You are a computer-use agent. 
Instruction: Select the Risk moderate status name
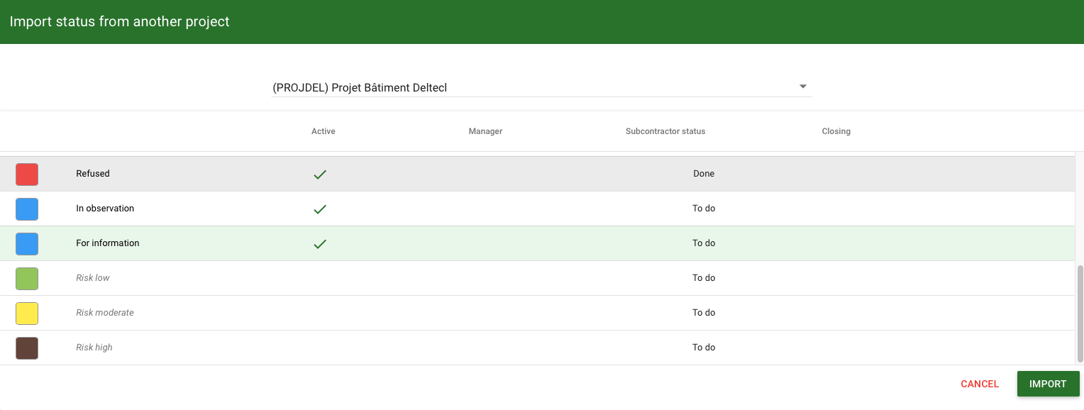click(105, 312)
